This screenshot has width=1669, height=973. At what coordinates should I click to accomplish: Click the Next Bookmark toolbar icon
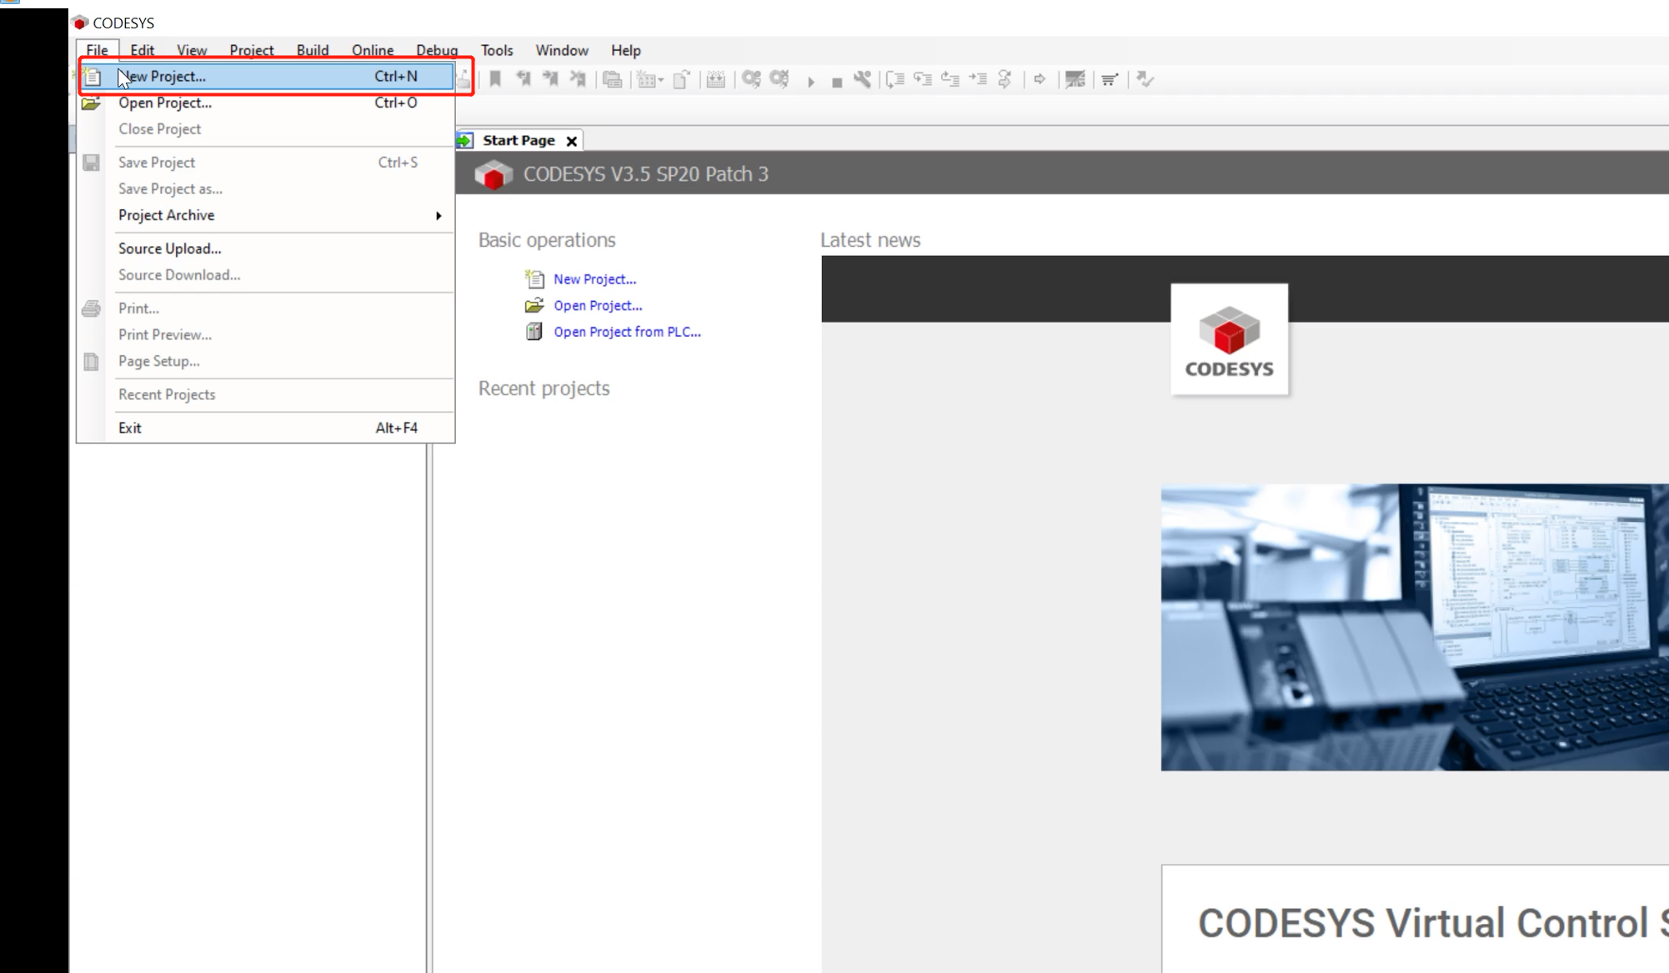(550, 79)
